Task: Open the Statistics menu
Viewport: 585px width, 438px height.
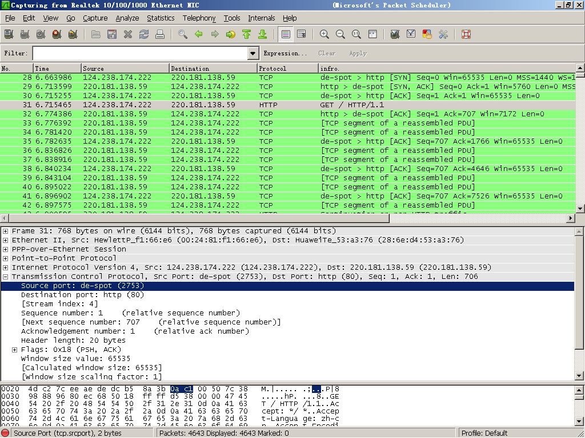Action: coord(161,18)
